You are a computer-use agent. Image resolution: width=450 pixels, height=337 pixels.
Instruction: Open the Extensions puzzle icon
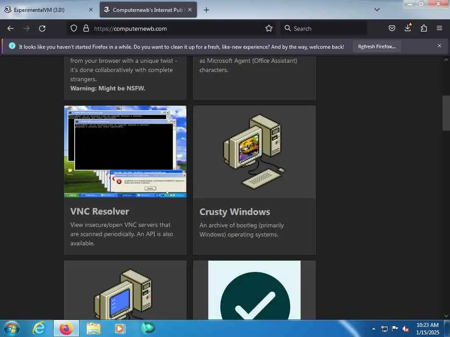(x=424, y=28)
